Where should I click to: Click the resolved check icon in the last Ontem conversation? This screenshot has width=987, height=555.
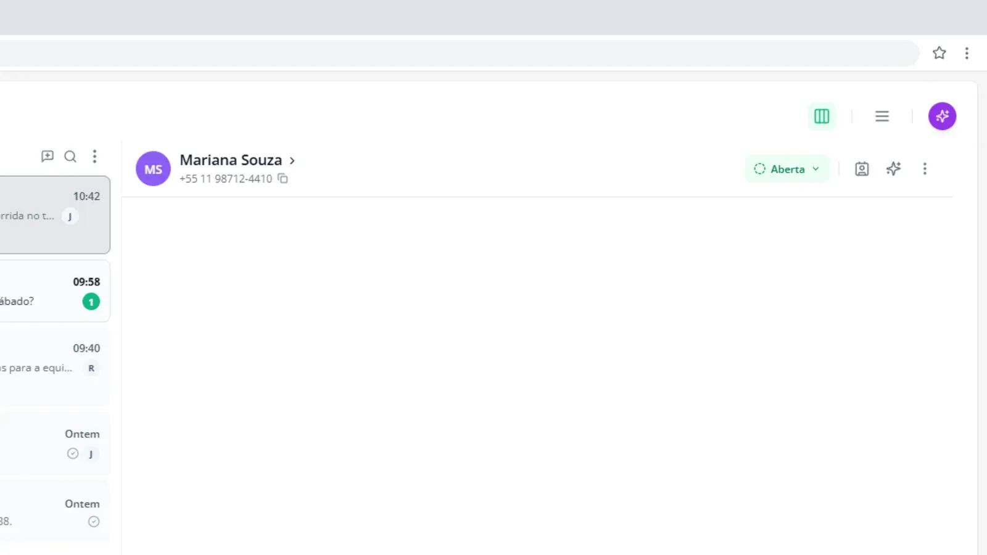94,521
